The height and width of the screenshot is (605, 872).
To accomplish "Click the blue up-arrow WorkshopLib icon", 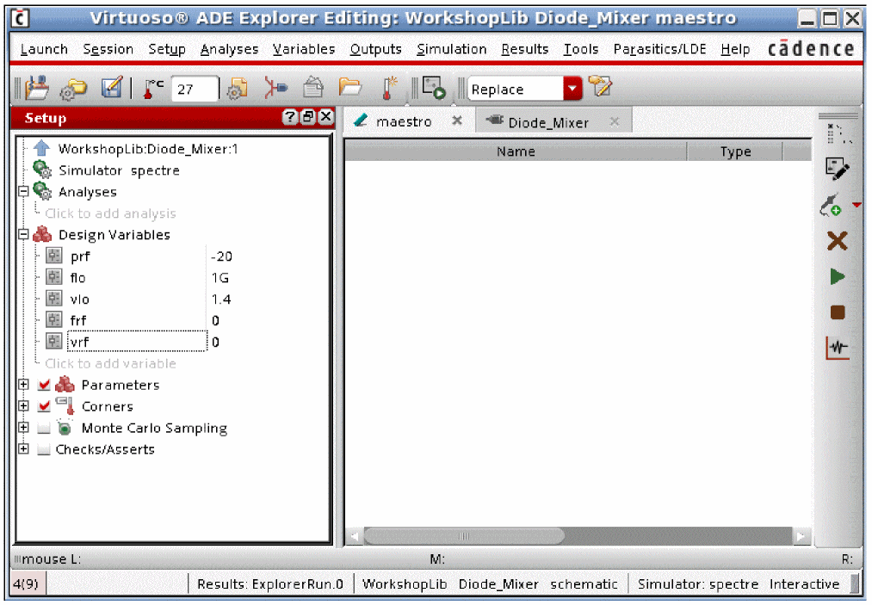I will [x=41, y=149].
